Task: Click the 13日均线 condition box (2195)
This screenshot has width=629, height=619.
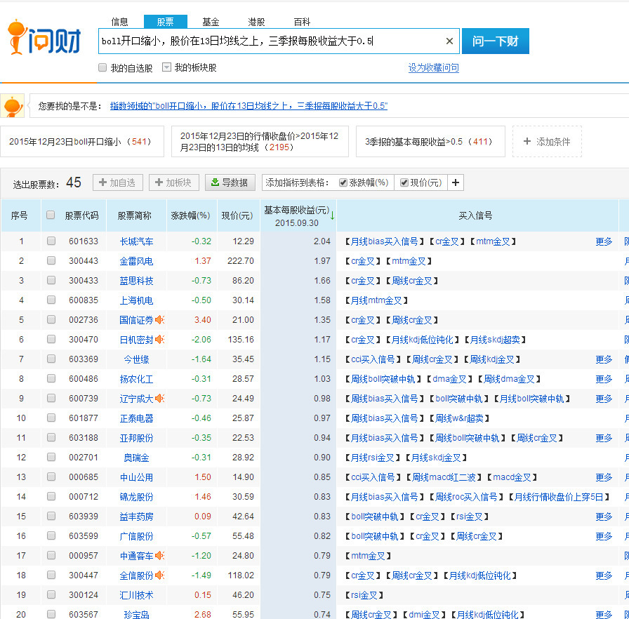Action: [260, 141]
